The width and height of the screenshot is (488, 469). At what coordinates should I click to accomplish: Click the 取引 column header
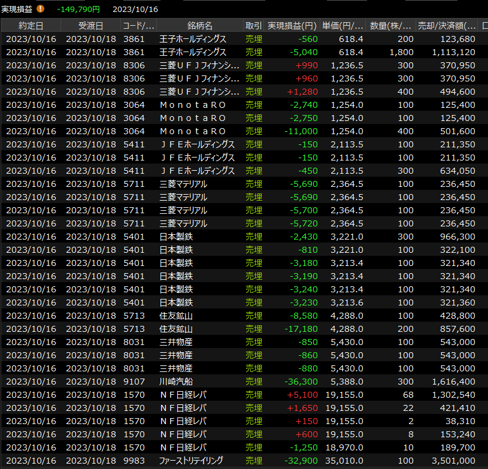(253, 26)
